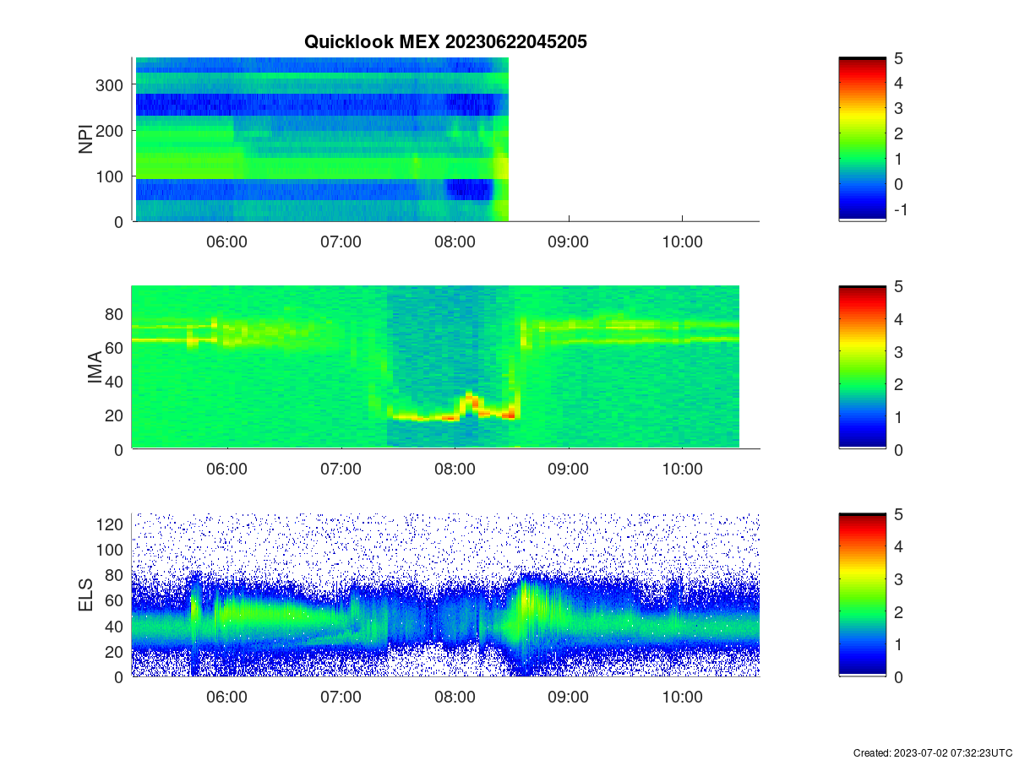This screenshot has width=1014, height=760.
Task: Click the IMA spectrogram plot area
Action: coord(445,367)
